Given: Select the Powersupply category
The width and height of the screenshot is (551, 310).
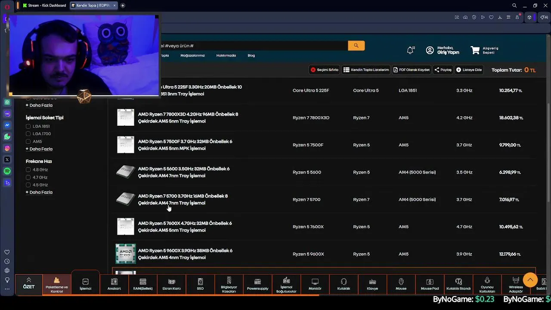Looking at the screenshot, I should pos(257,285).
